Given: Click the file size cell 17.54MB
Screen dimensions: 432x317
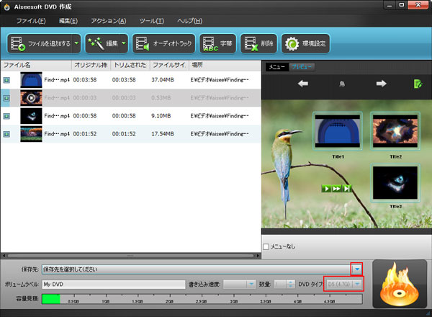Looking at the screenshot, I should (x=163, y=134).
